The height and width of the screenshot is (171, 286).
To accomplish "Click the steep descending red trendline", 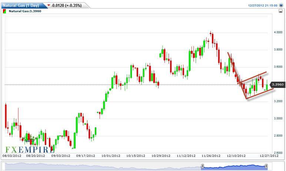I will (x=237, y=76).
